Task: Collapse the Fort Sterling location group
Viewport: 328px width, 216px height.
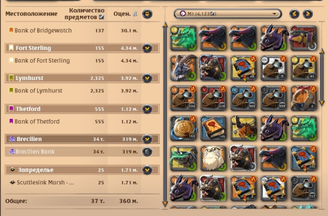Action: tap(147, 48)
